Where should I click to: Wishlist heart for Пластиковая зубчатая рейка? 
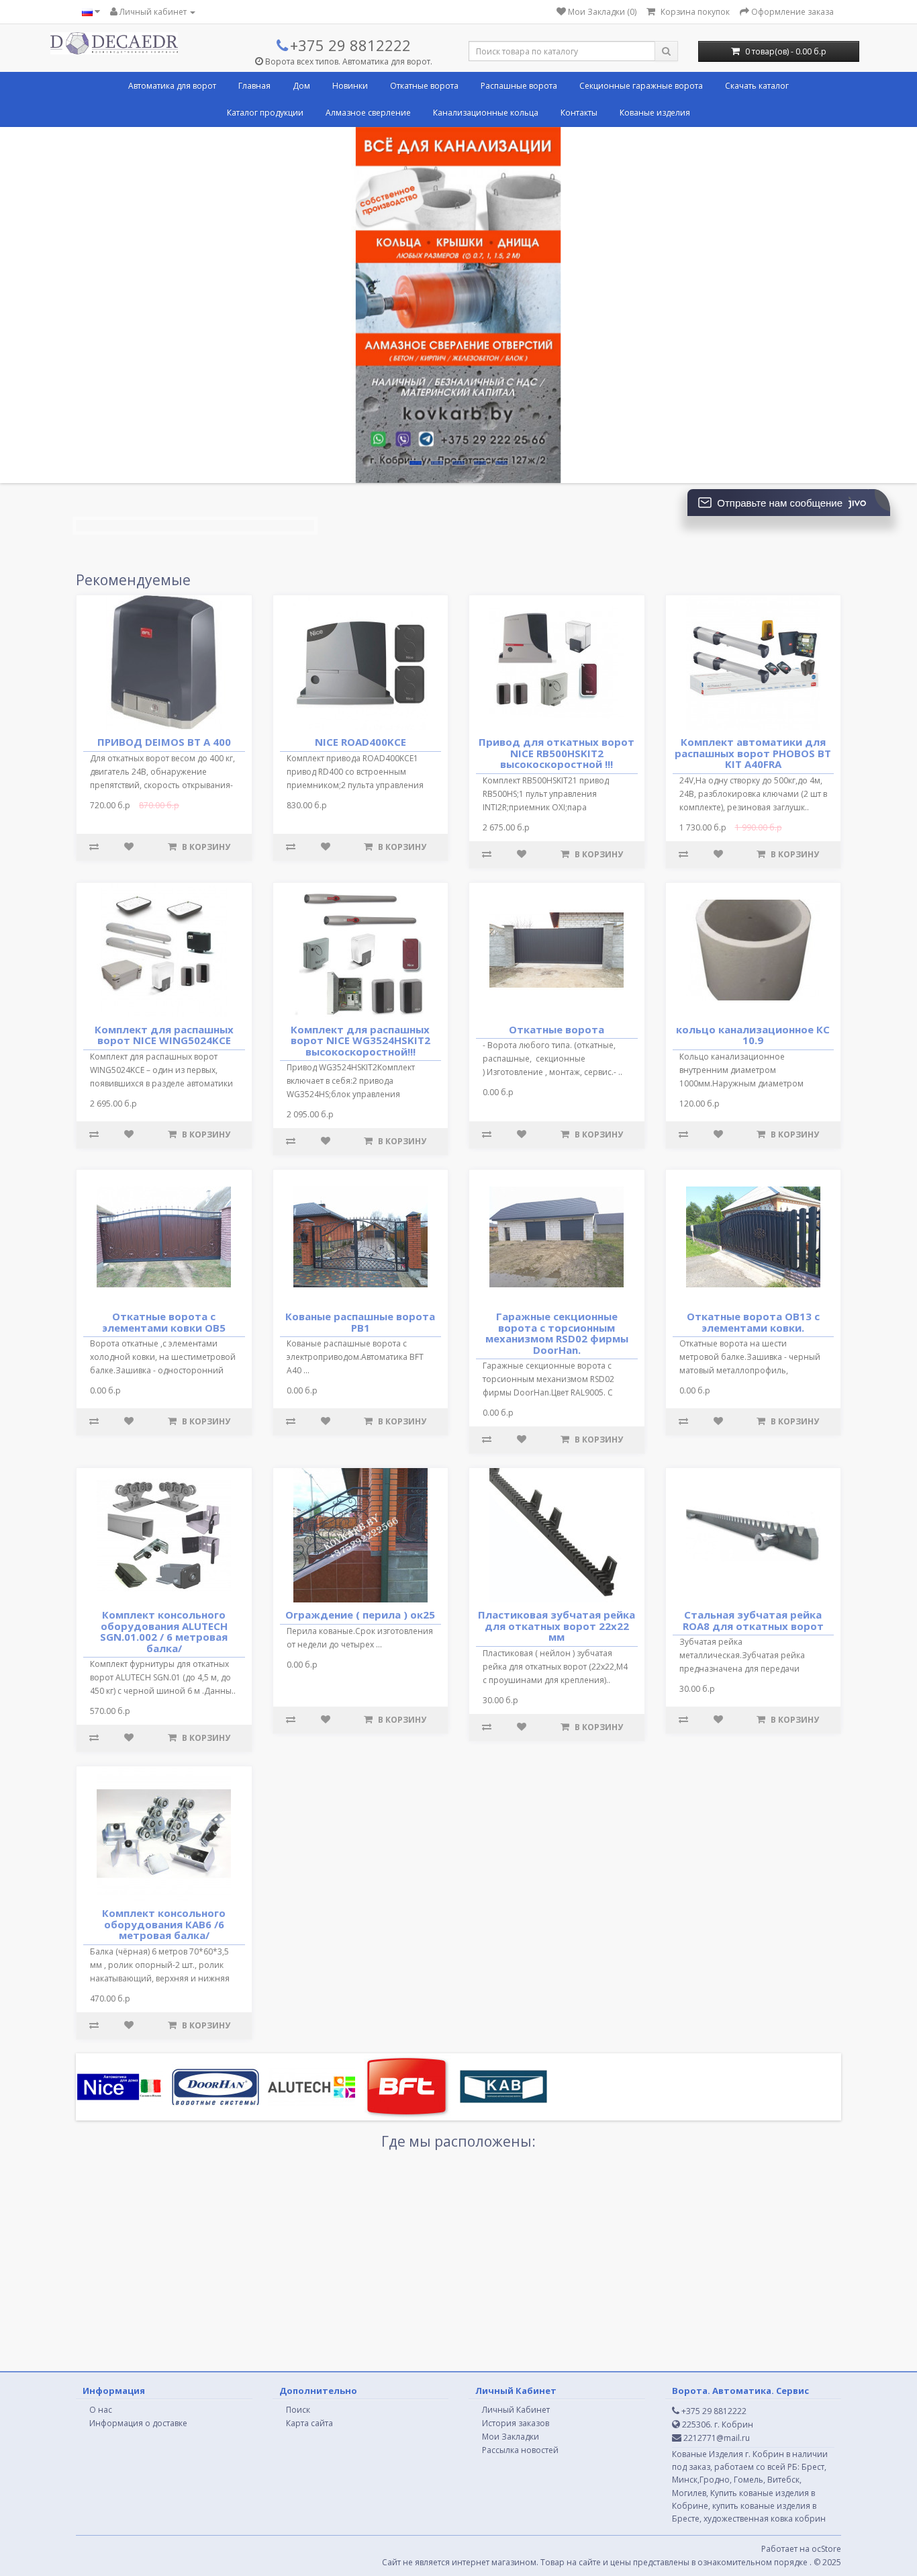point(522,1727)
